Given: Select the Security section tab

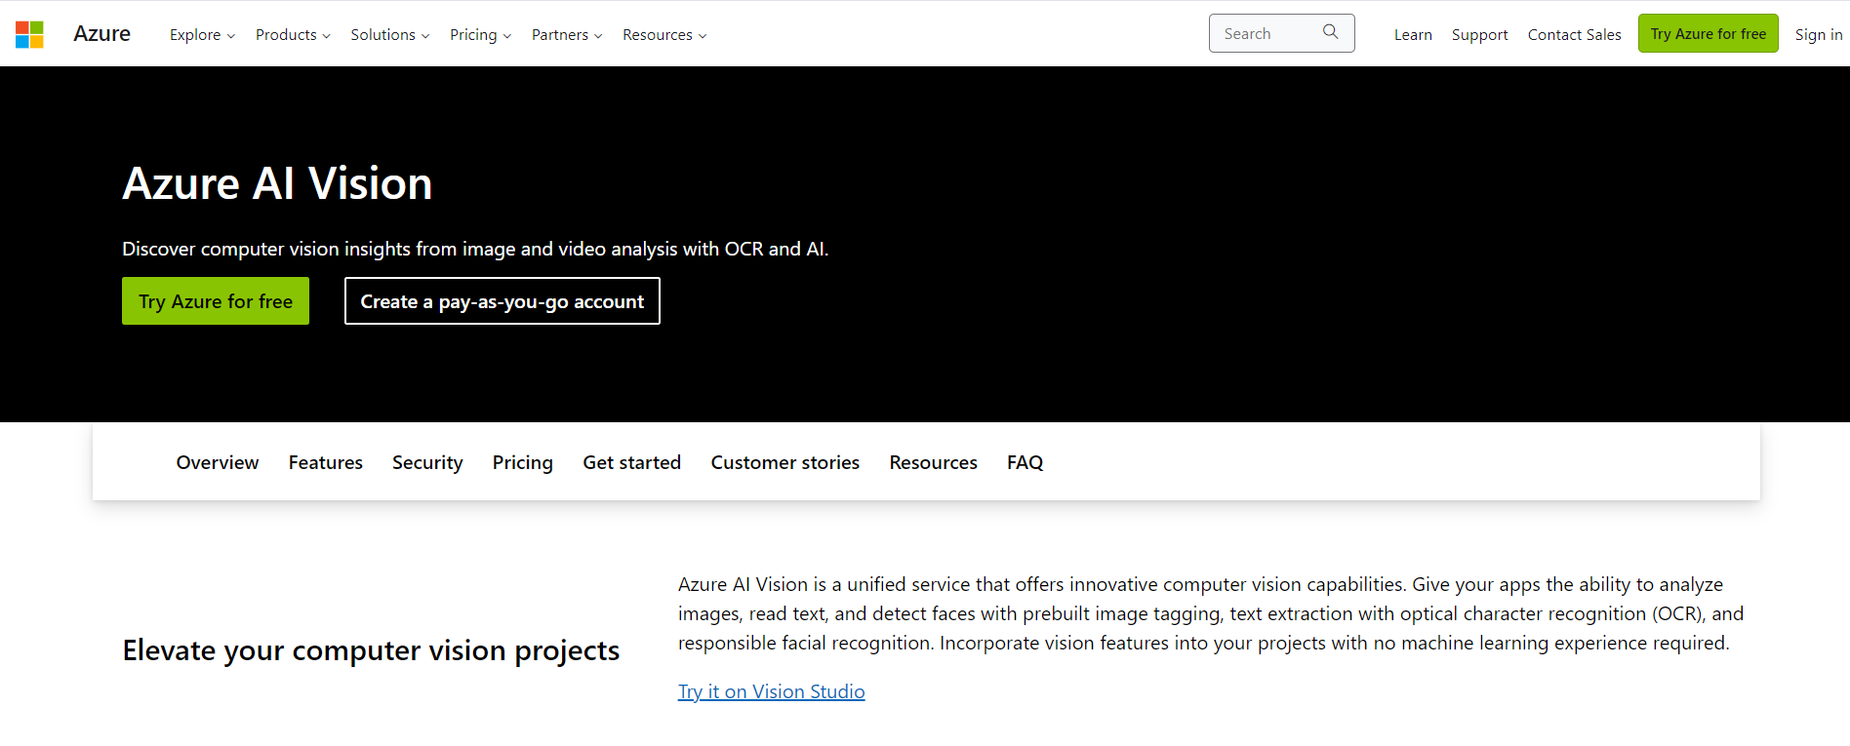Looking at the screenshot, I should pyautogui.click(x=427, y=462).
